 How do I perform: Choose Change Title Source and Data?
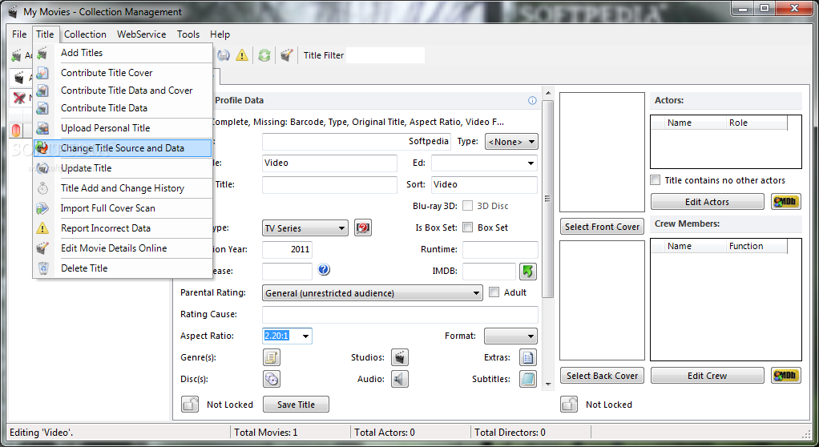[x=123, y=147]
